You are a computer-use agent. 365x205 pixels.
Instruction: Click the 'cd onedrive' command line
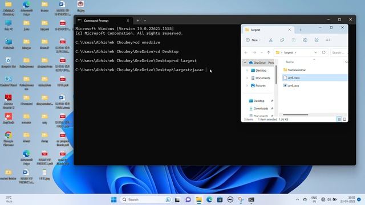[x=117, y=42]
